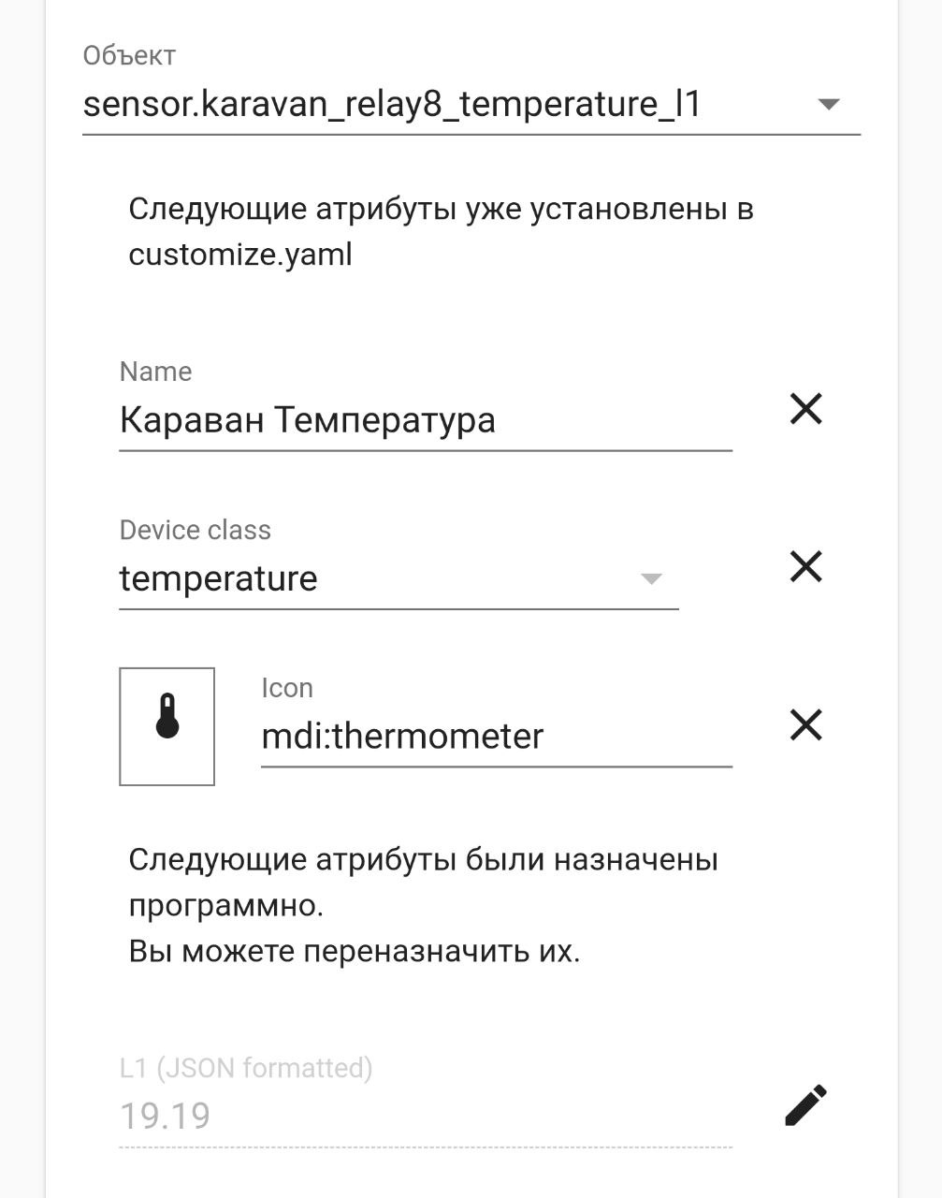
Task: Click the 'Вы можете переназначить их' text
Action: 355,952
